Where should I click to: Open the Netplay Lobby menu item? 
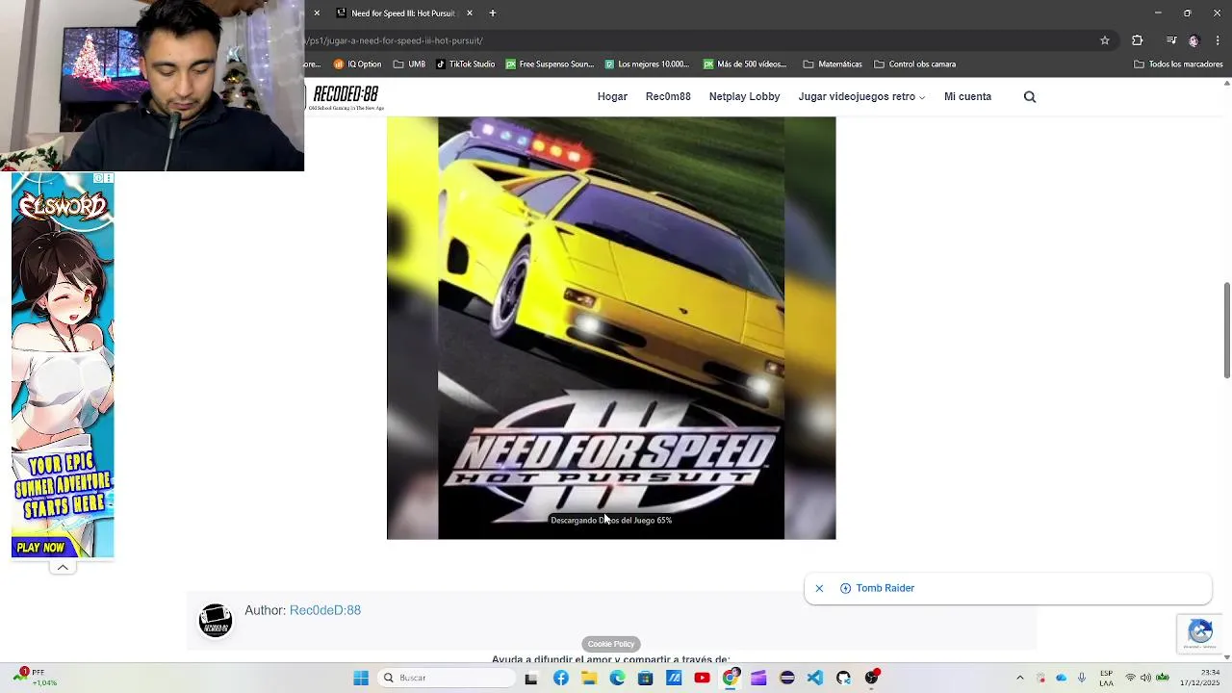(x=744, y=96)
